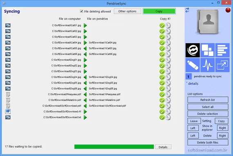Click the 17 files waiting status text
This screenshot has height=156, width=233.
pyautogui.click(x=23, y=147)
